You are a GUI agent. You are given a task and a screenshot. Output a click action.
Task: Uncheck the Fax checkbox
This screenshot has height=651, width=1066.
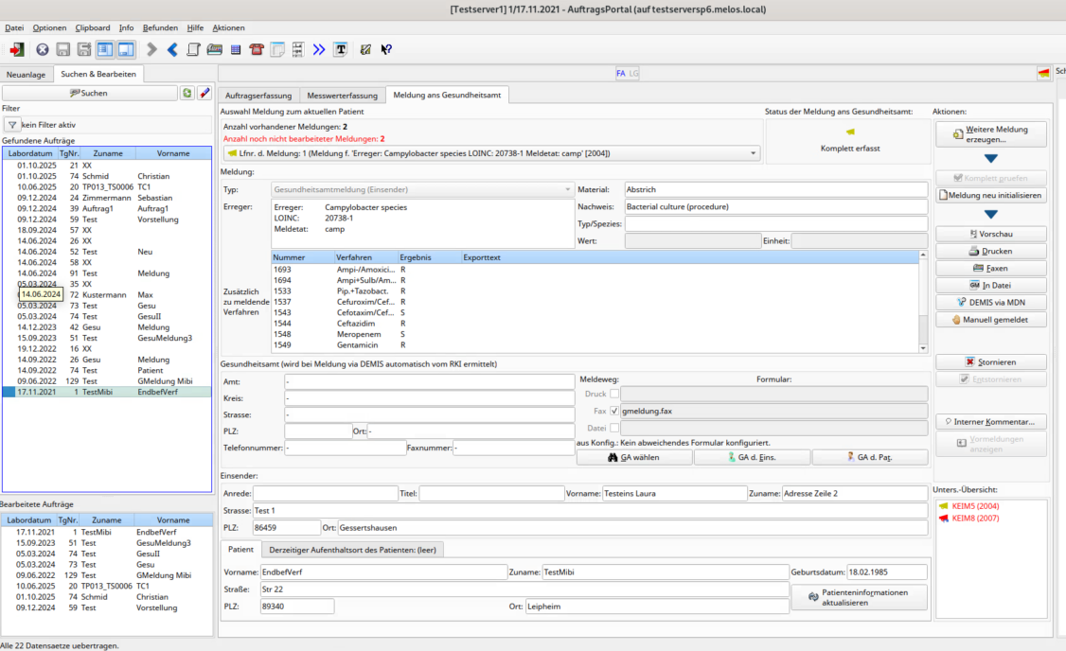point(614,411)
